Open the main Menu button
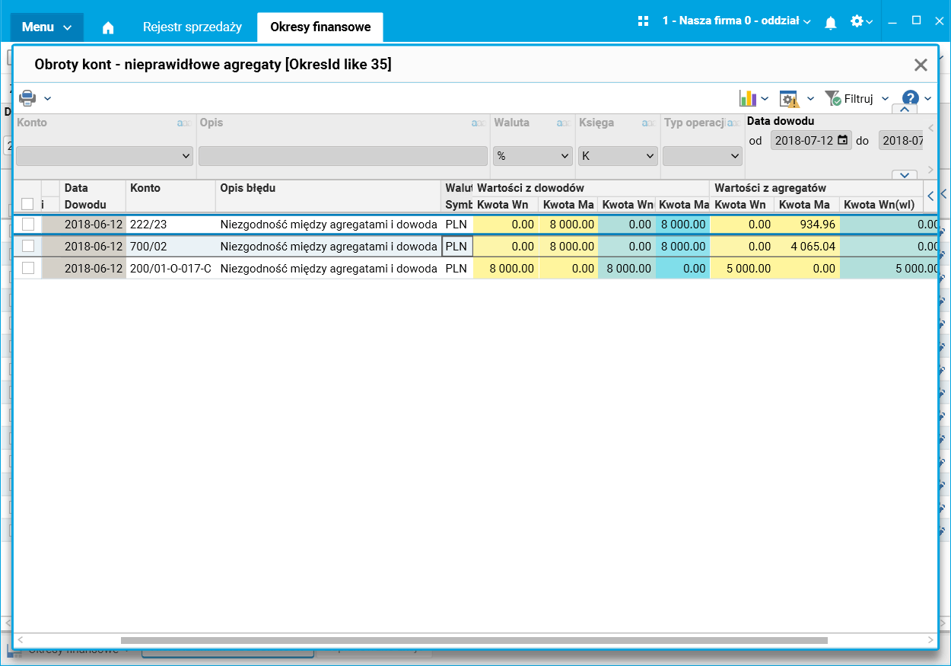 tap(46, 27)
